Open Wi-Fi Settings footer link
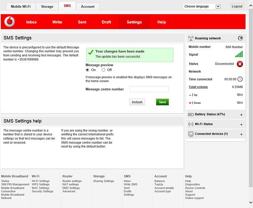This screenshot has height=208, width=253. [41, 181]
